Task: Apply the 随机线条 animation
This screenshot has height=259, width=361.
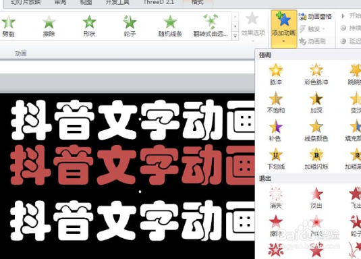Action: tap(170, 26)
